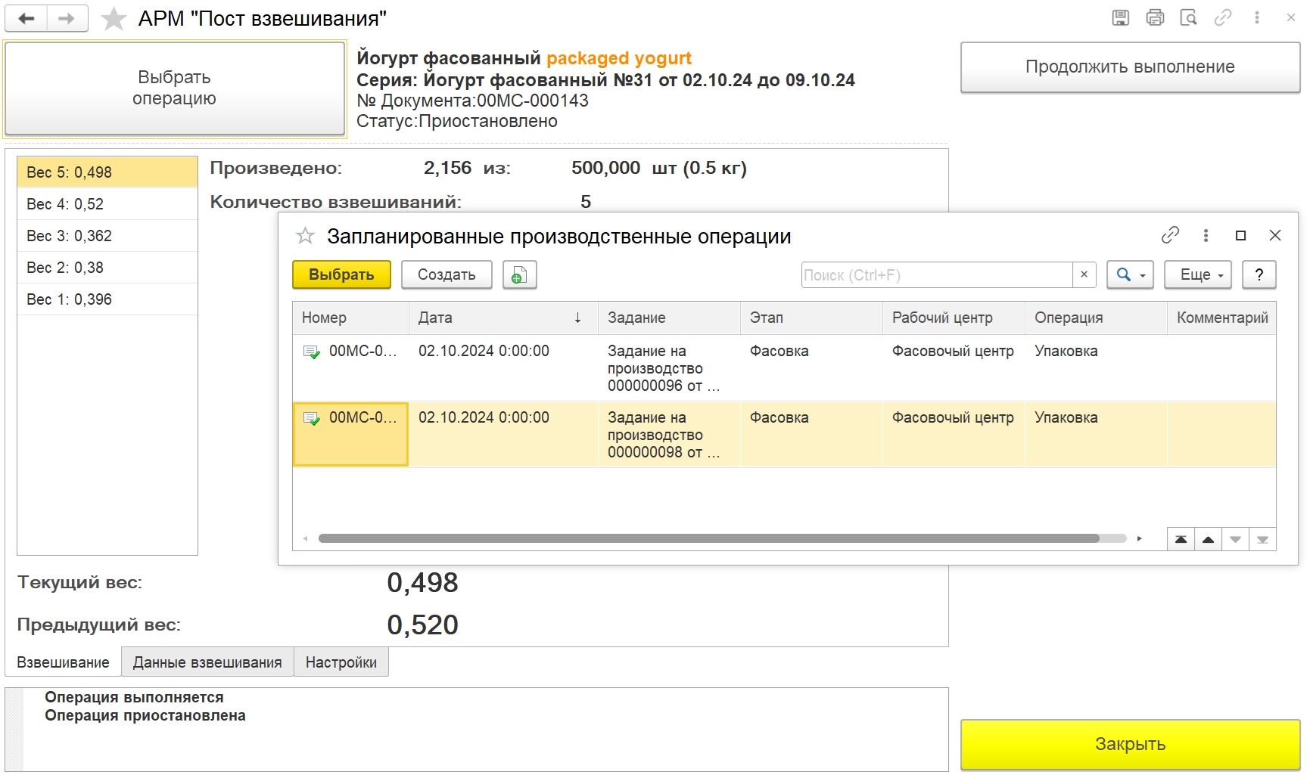Click the Операция приостановлена message
Viewport: 1313px width, 778px height.
(145, 716)
